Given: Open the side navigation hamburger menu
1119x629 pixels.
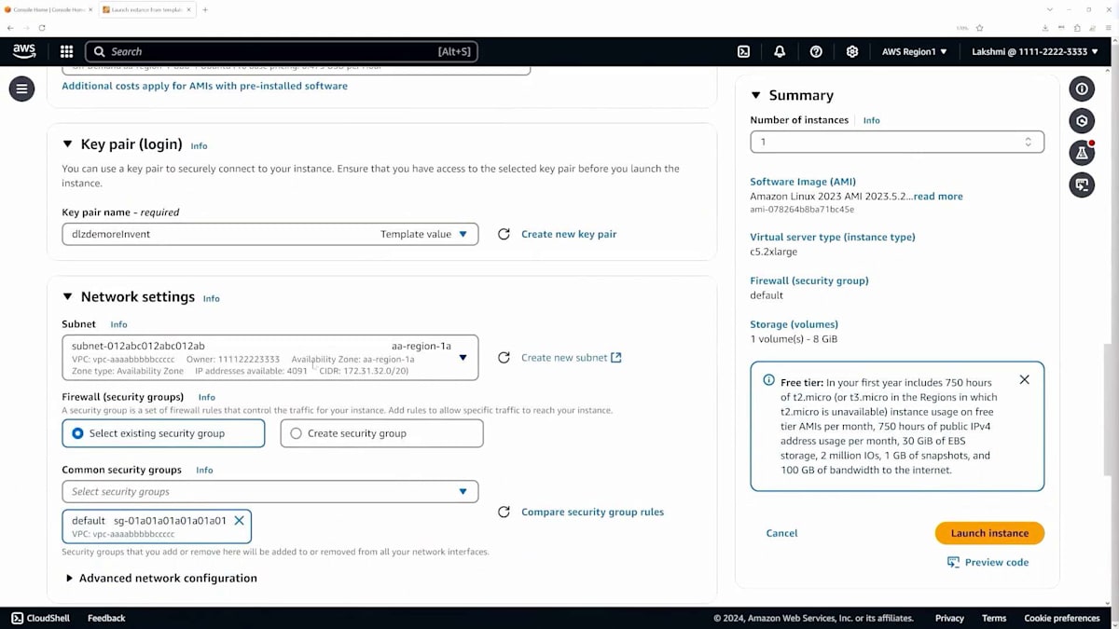Looking at the screenshot, I should pyautogui.click(x=21, y=89).
